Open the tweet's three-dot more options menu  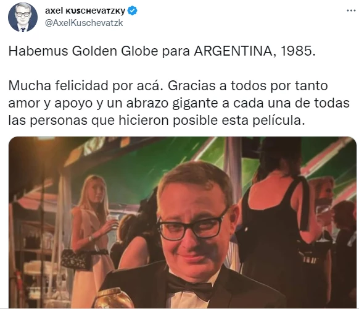[x=351, y=11]
